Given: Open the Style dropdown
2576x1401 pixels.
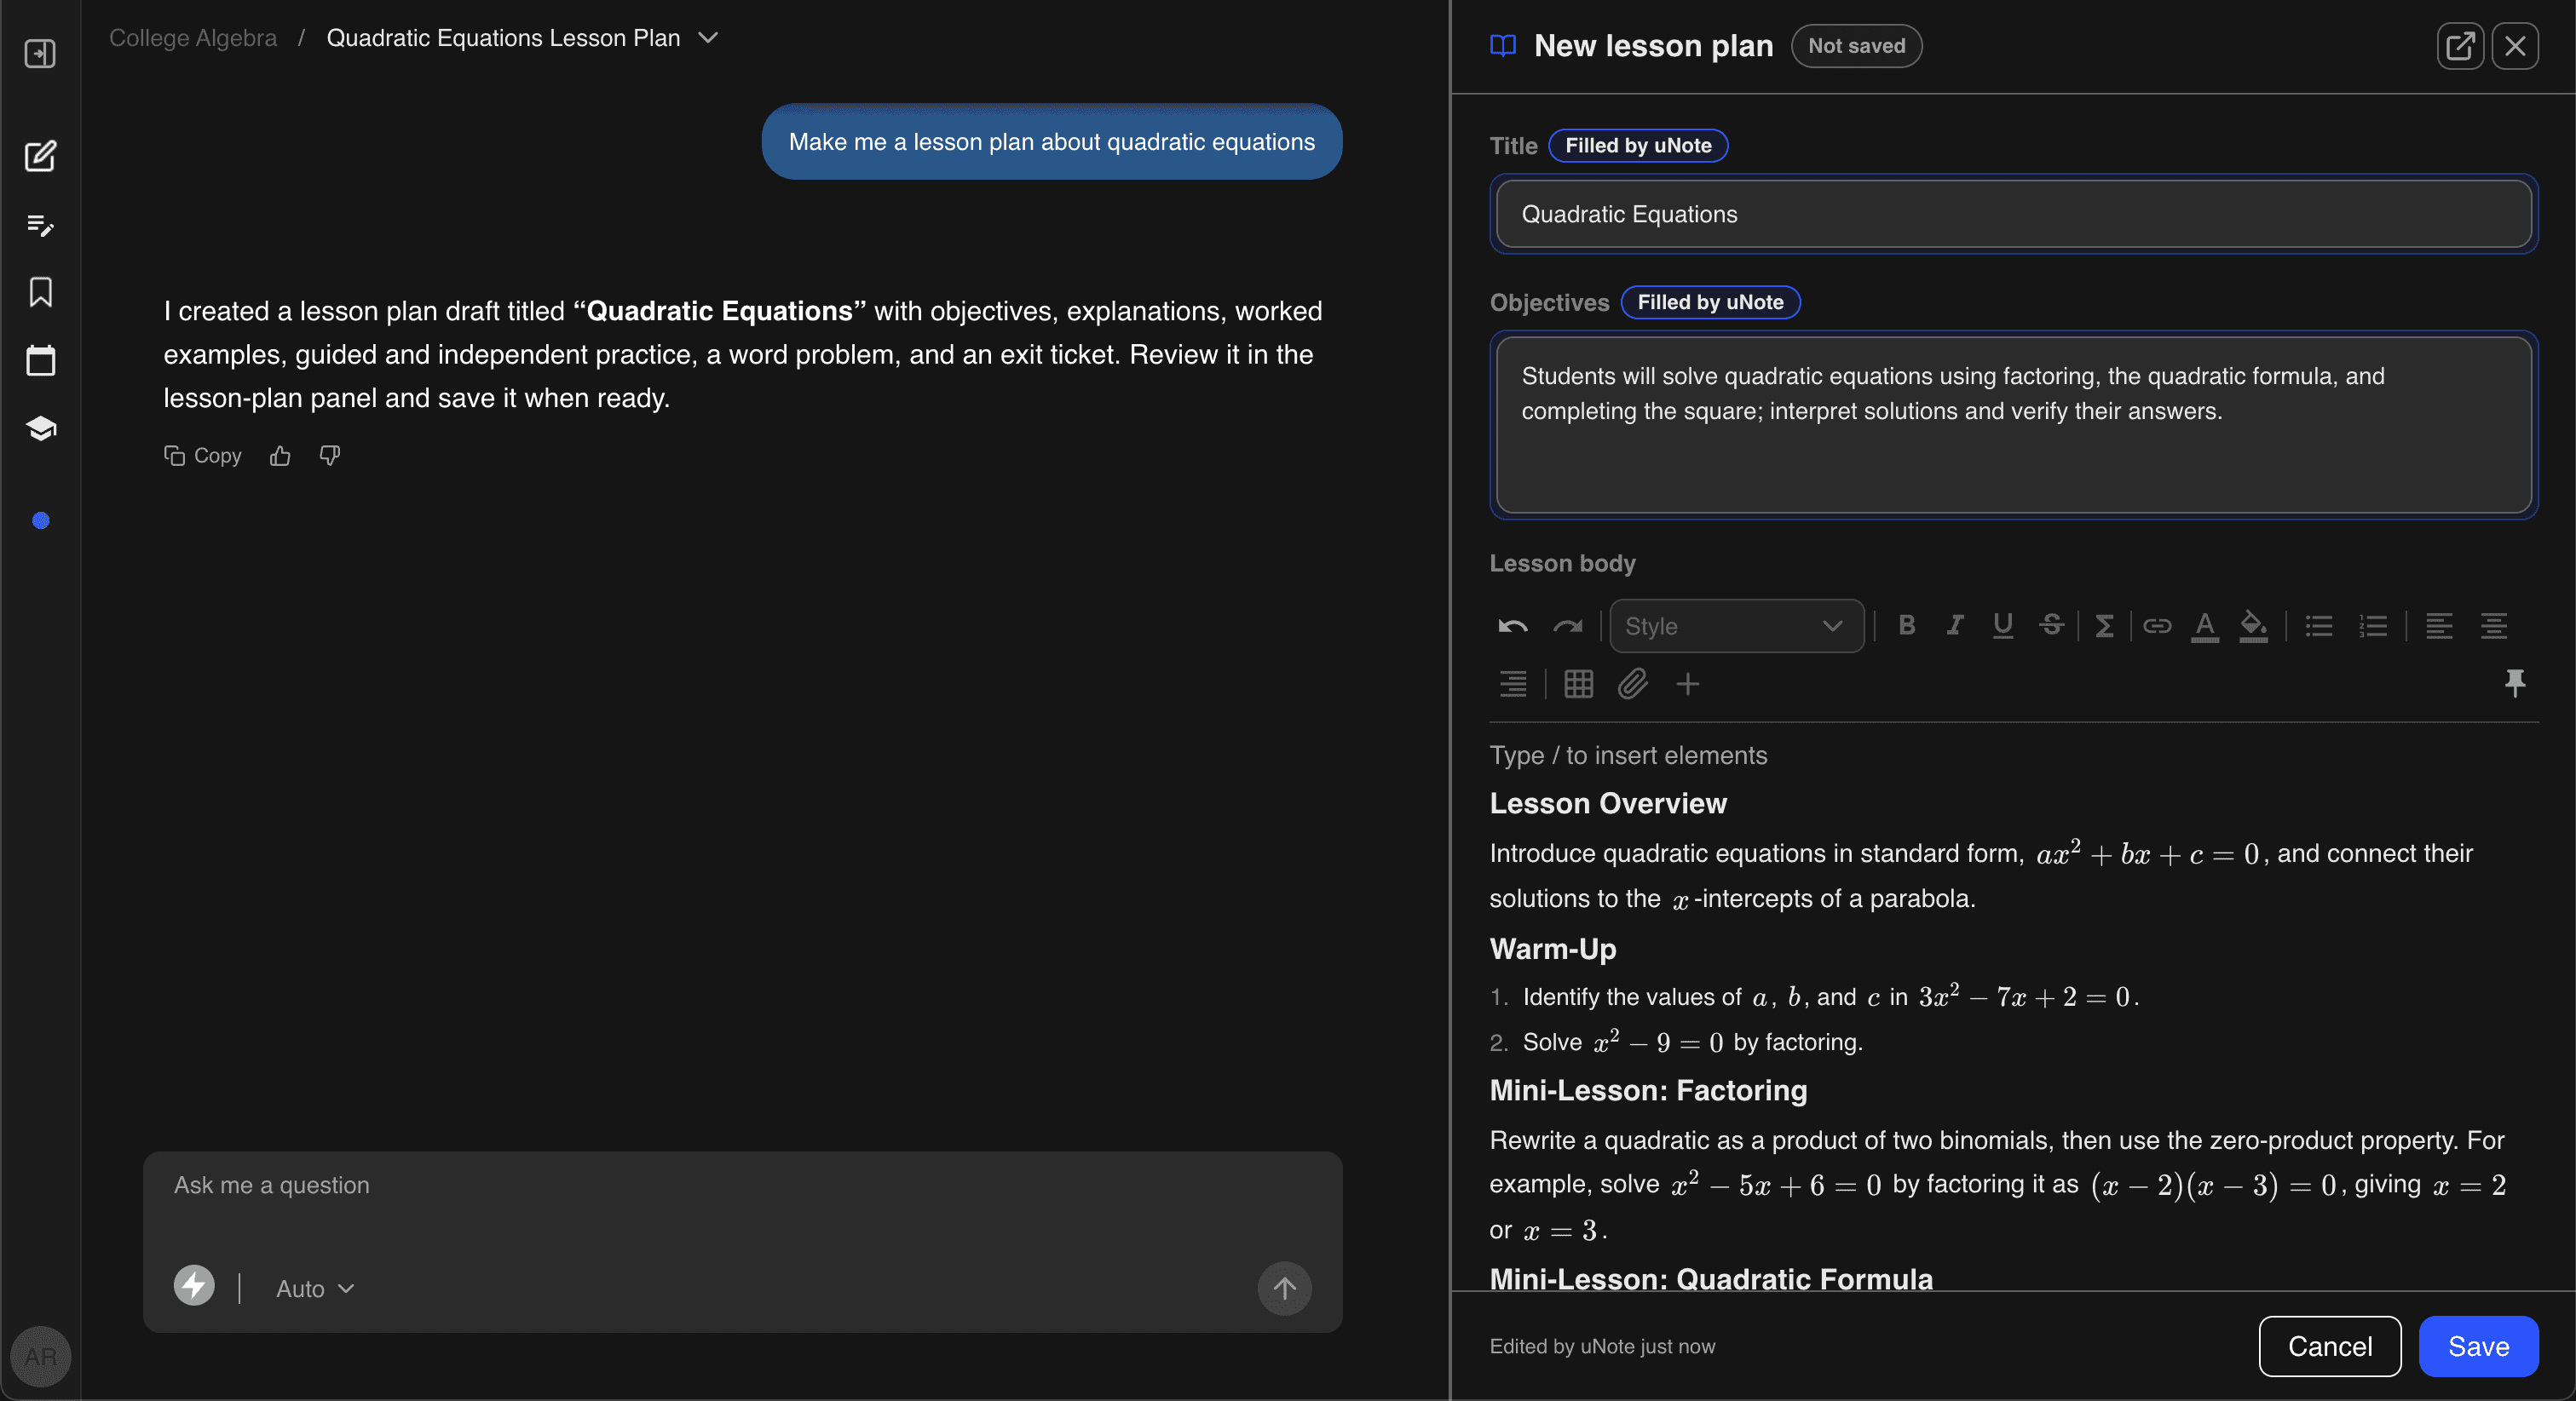Looking at the screenshot, I should click(1736, 627).
